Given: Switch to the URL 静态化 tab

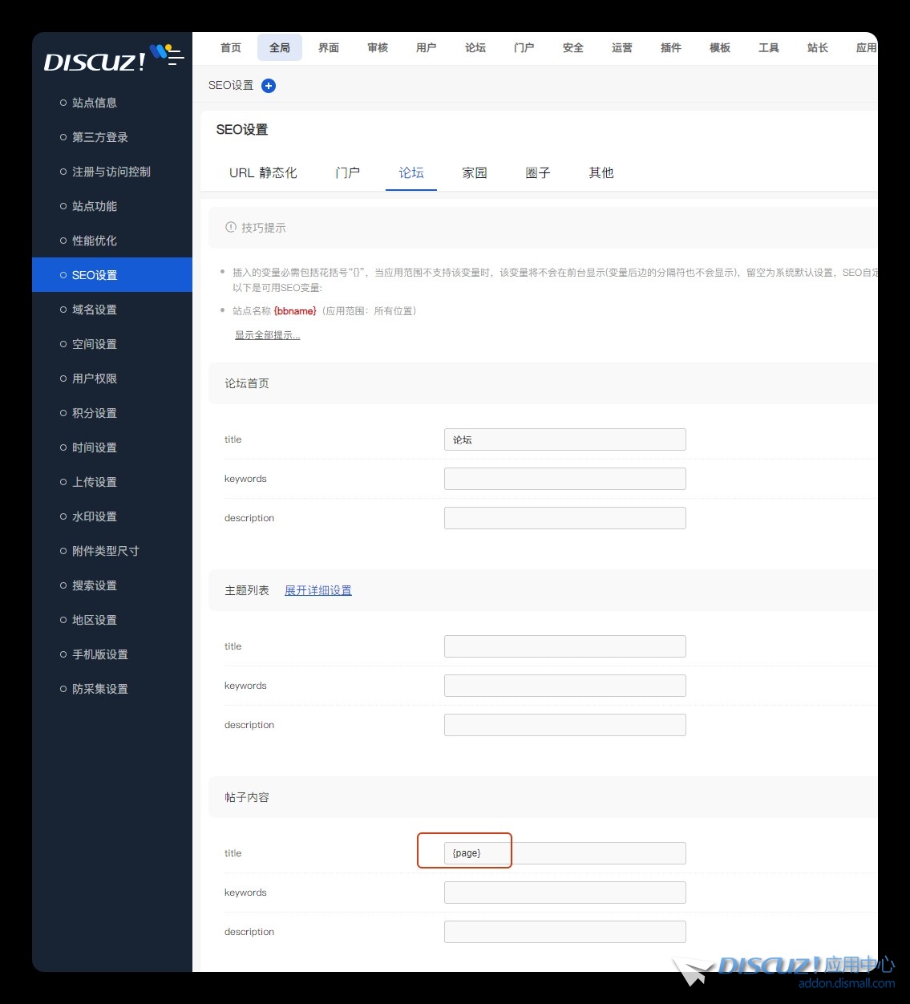Looking at the screenshot, I should (x=263, y=172).
